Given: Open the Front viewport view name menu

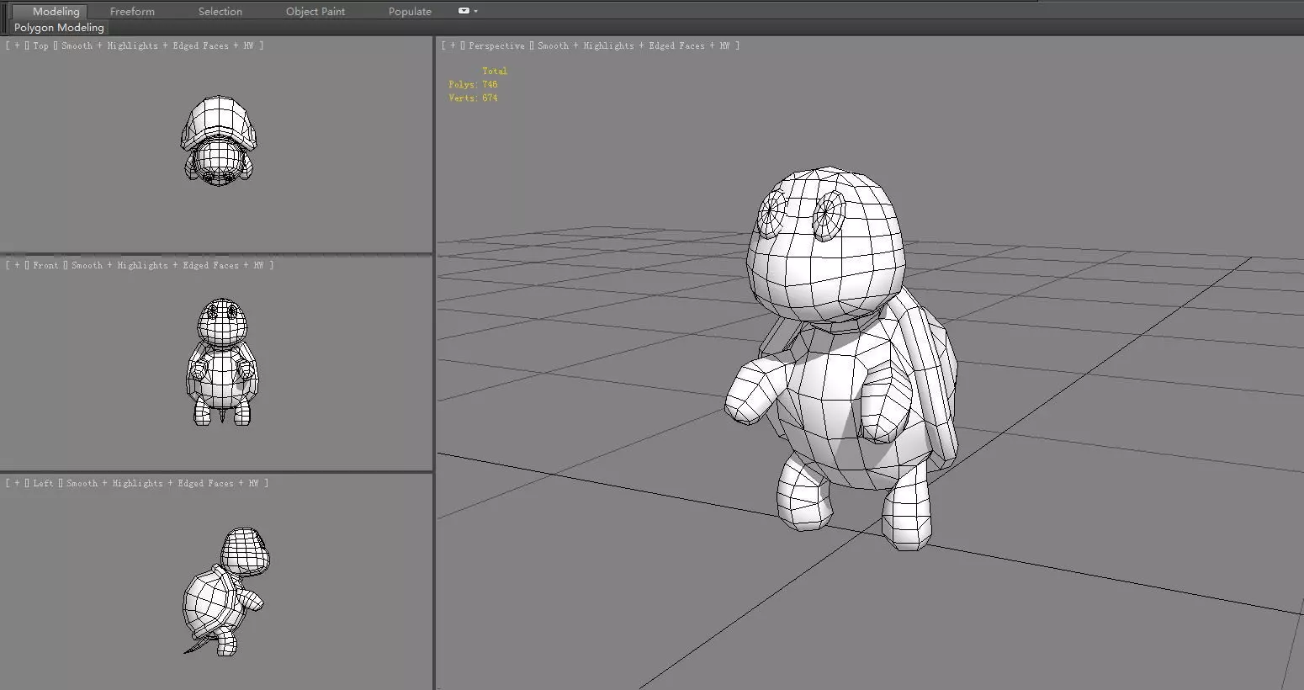Looking at the screenshot, I should (x=45, y=265).
